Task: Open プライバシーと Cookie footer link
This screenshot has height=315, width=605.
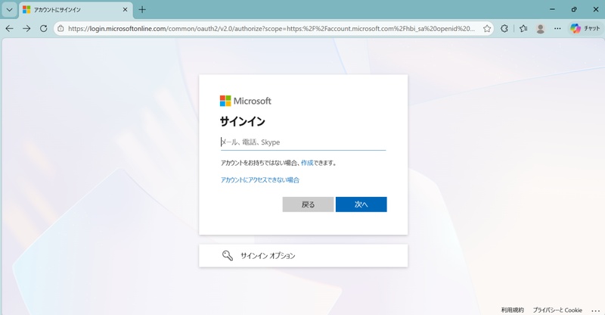Action: pyautogui.click(x=557, y=310)
